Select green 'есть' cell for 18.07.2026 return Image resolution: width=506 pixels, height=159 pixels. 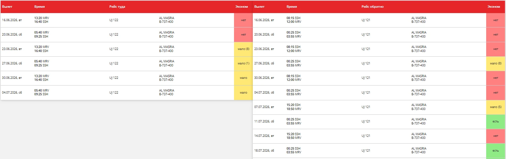496,151
